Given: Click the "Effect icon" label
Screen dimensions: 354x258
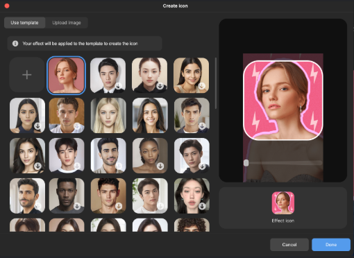Looking at the screenshot, I should click(x=283, y=221).
